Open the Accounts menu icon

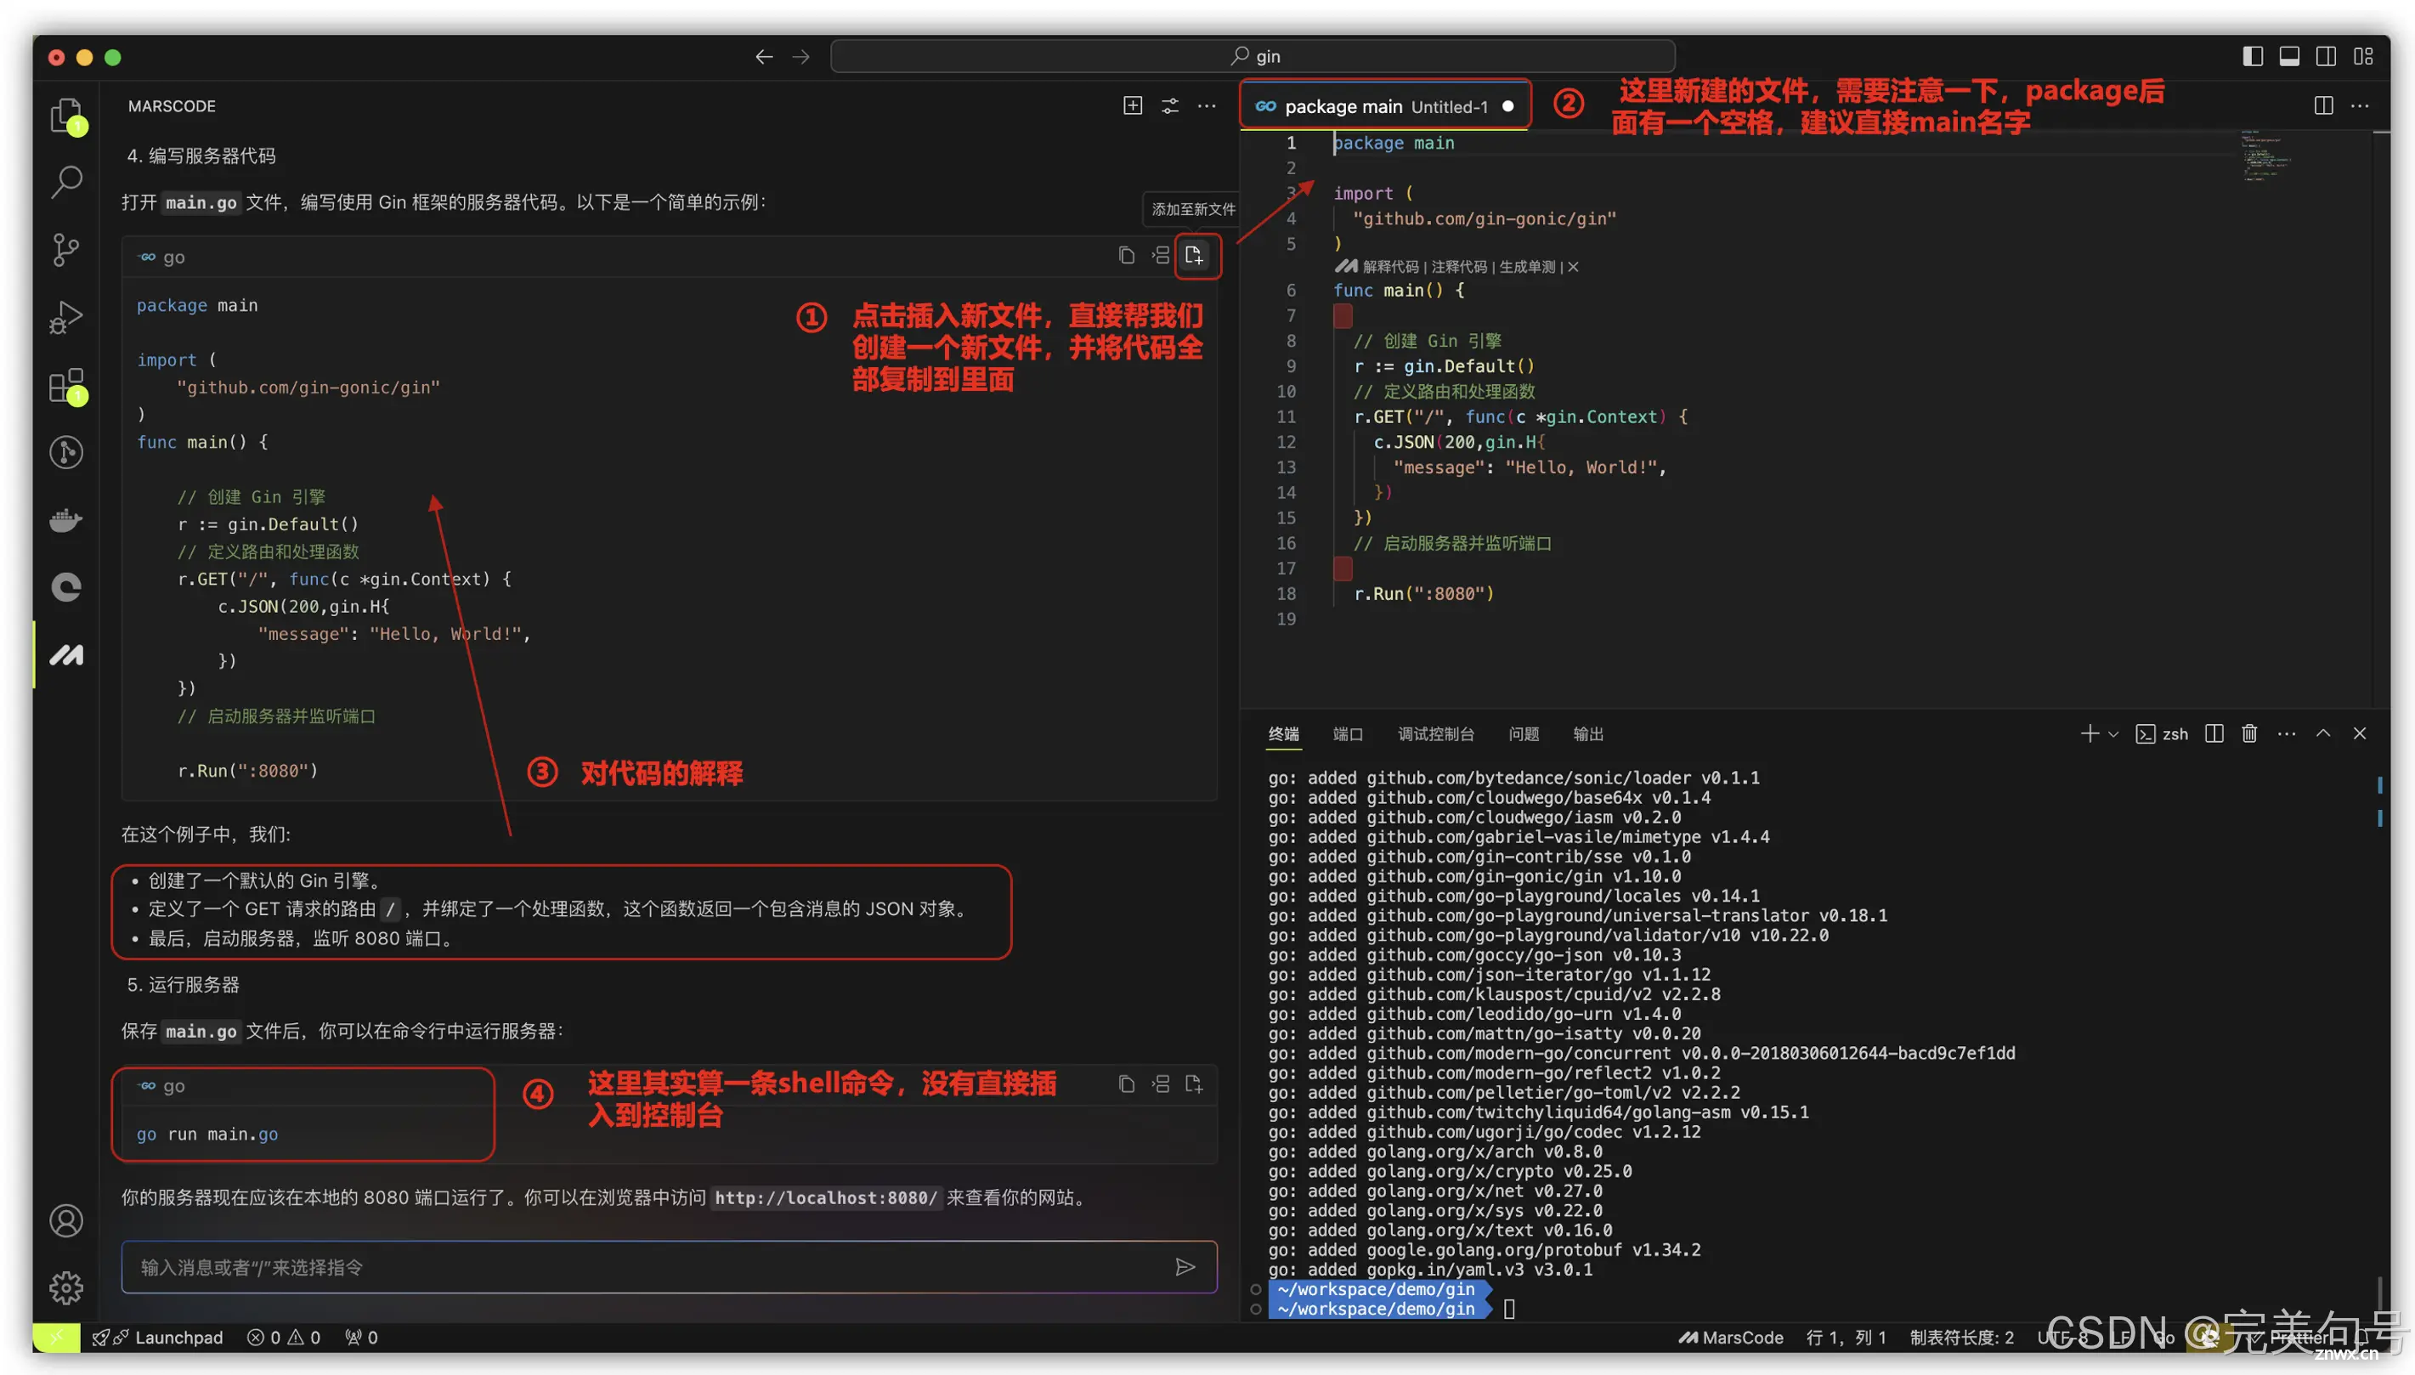pos(66,1220)
